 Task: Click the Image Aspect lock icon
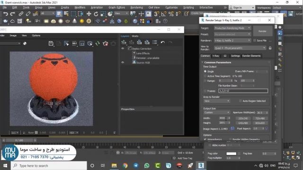click(232, 128)
